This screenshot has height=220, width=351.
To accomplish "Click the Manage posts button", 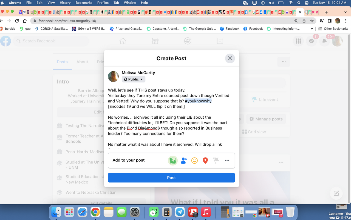I will (x=266, y=119).
